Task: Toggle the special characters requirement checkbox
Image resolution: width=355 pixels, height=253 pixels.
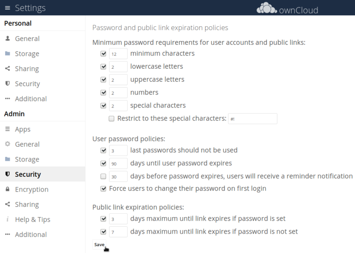Action: tap(103, 106)
